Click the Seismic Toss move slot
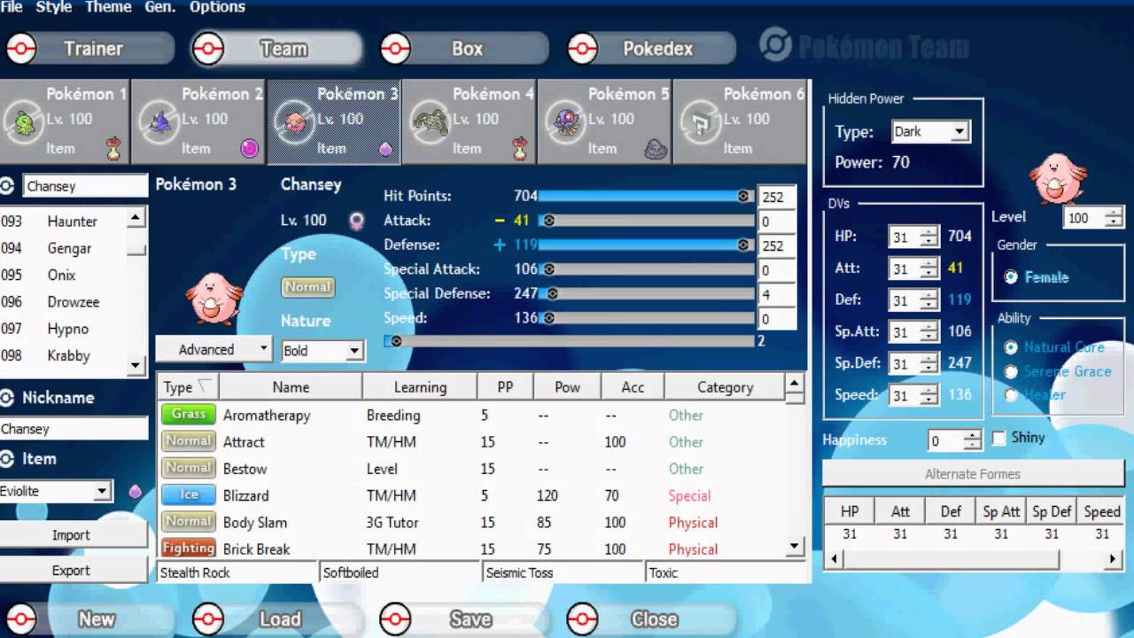Screen dimensions: 1134x638 tap(563, 572)
